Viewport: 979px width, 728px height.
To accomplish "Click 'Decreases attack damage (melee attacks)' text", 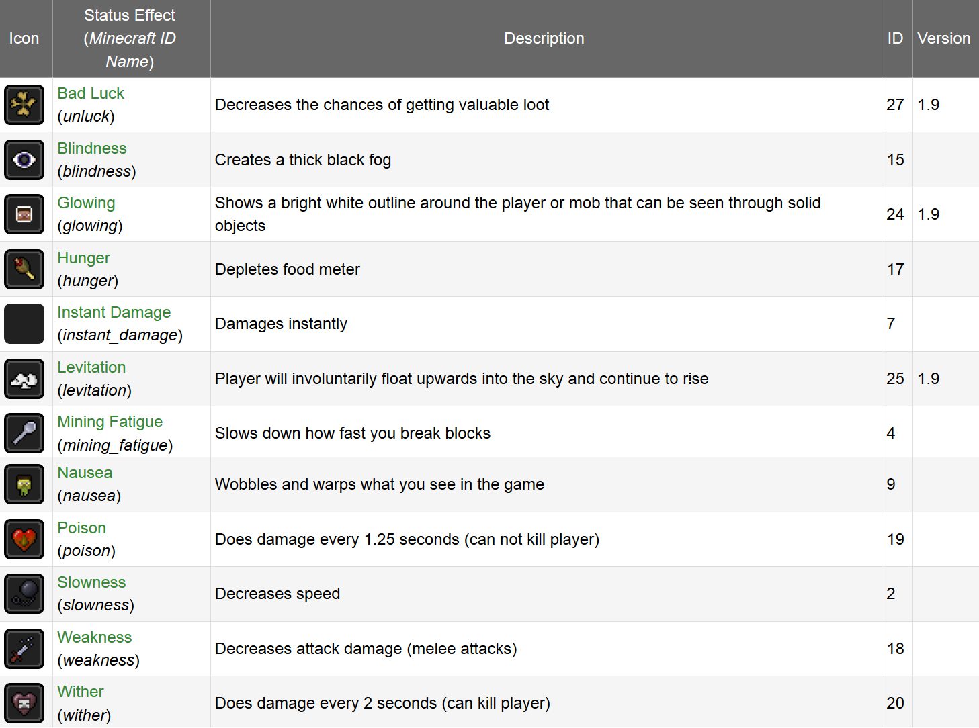I will point(366,649).
